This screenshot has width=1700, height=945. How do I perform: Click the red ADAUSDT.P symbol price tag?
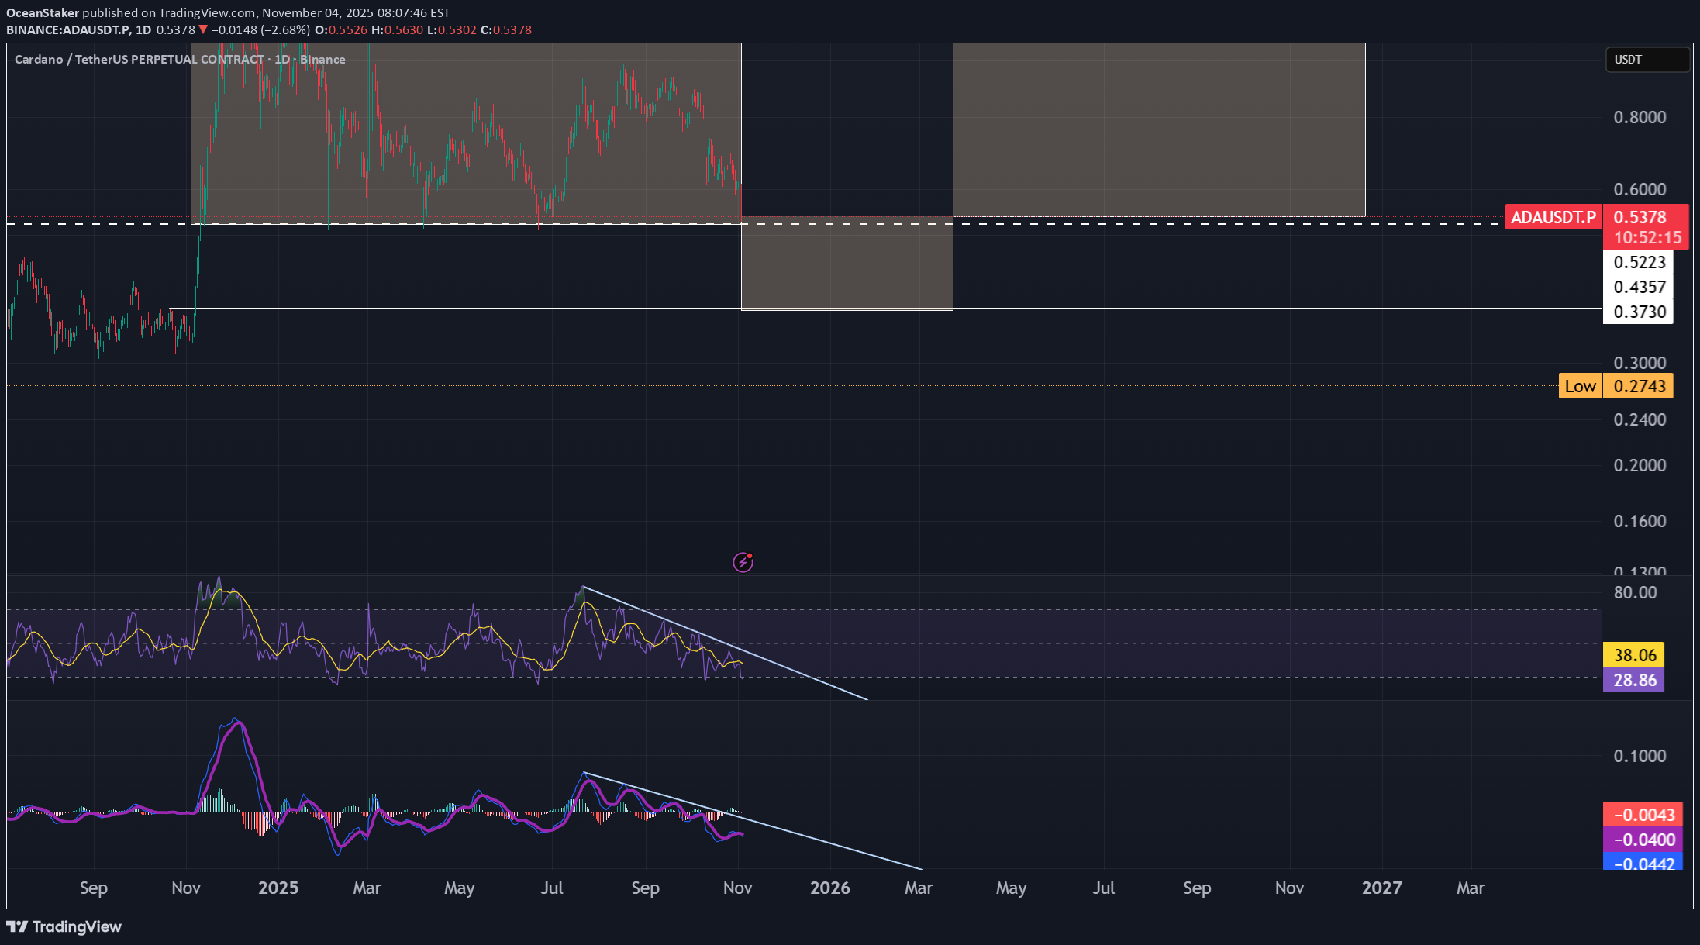1553,217
